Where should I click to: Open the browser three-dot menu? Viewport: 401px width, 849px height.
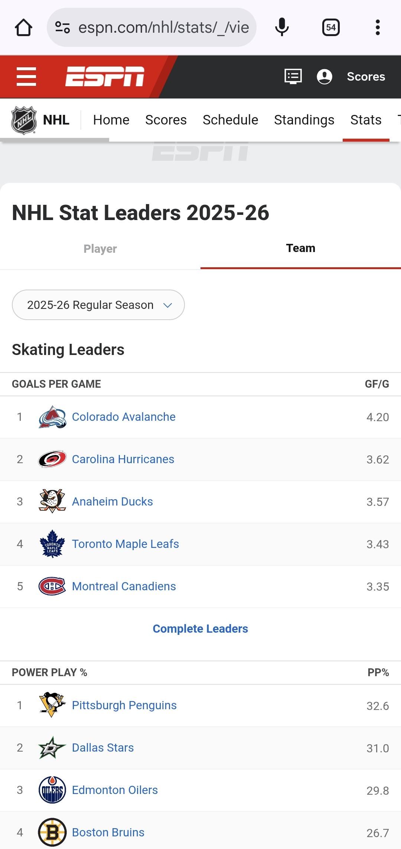[x=378, y=28]
